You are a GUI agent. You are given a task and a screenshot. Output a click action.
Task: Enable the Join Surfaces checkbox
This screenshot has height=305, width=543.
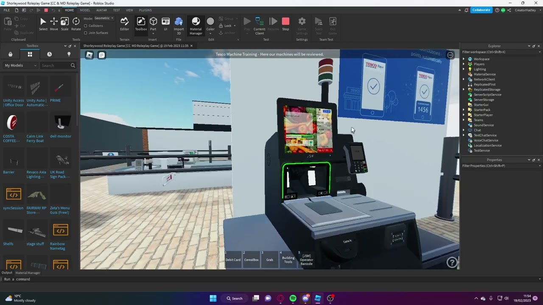[x=86, y=33]
